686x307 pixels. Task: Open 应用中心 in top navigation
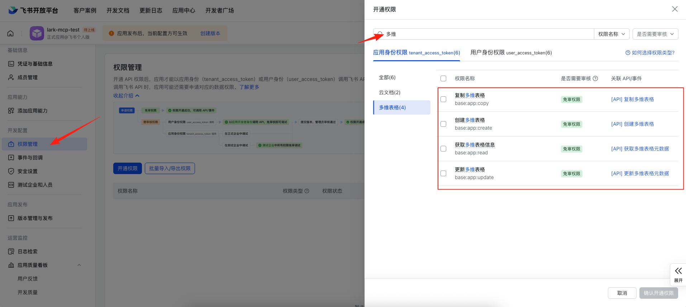(184, 10)
